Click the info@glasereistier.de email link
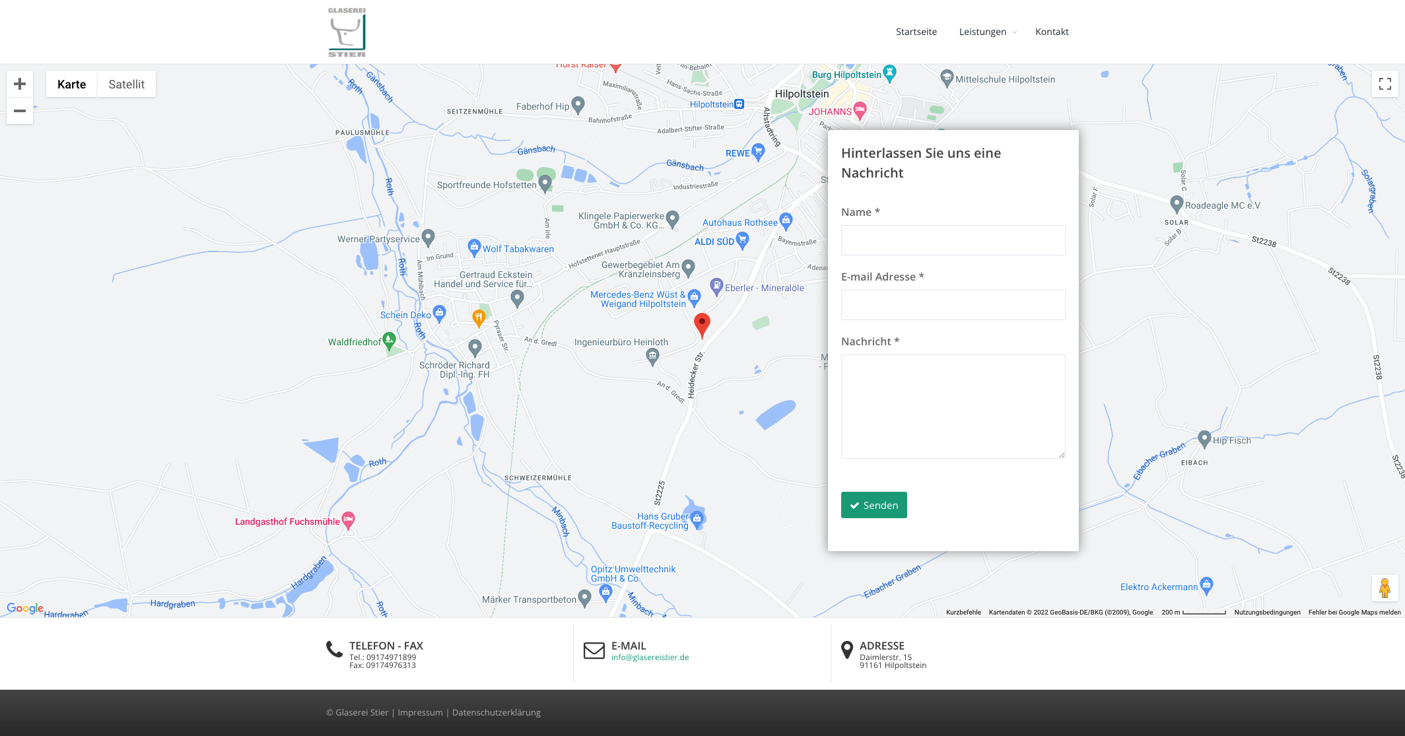The width and height of the screenshot is (1405, 736). point(650,657)
